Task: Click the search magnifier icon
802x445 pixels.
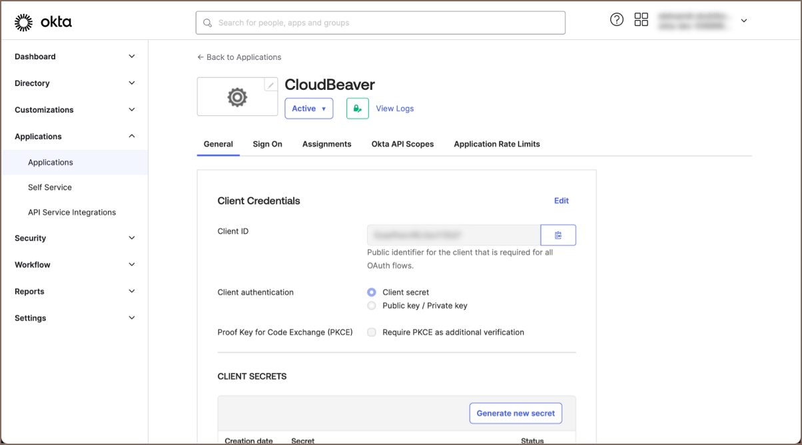Action: click(x=208, y=23)
